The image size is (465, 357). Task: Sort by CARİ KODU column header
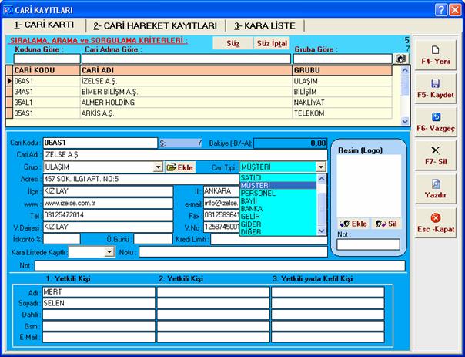pyautogui.click(x=46, y=70)
